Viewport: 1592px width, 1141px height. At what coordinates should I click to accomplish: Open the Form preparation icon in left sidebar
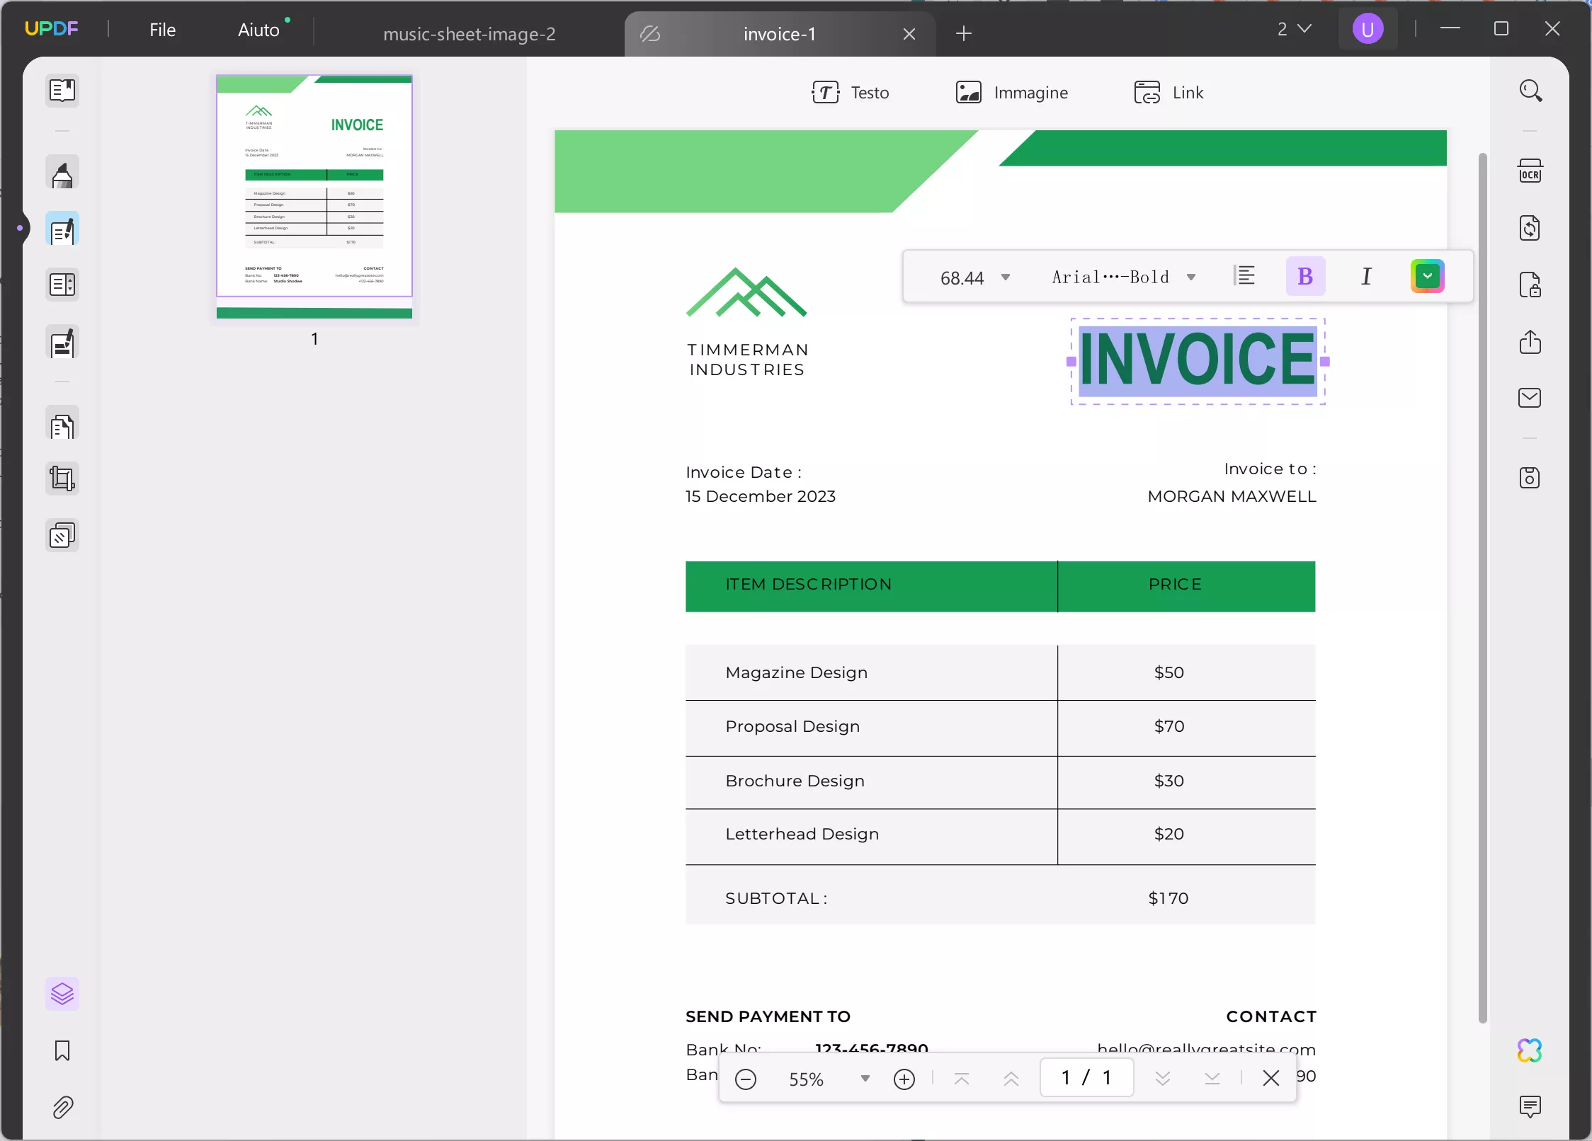[x=62, y=285]
